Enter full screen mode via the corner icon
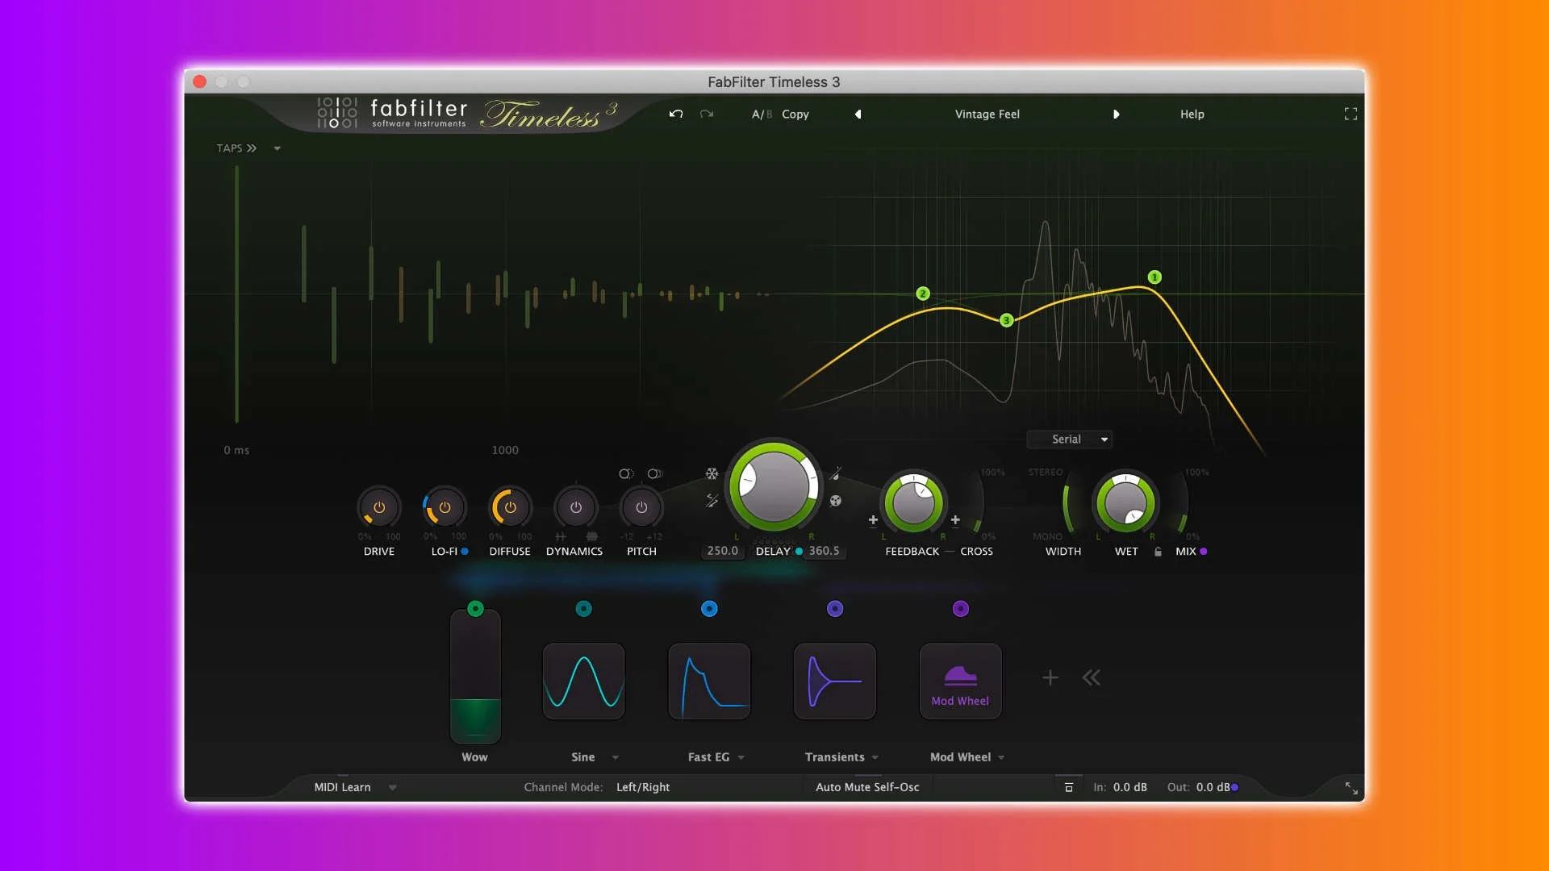 click(x=1351, y=114)
